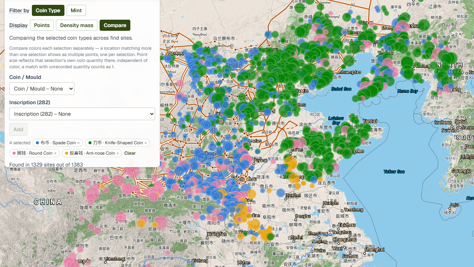Image resolution: width=474 pixels, height=267 pixels.
Task: Clear all selected coin types
Action: tap(130, 153)
